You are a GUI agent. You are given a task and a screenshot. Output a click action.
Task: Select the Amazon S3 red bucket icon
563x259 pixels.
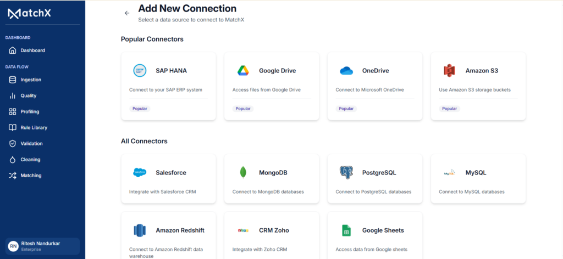tap(449, 71)
